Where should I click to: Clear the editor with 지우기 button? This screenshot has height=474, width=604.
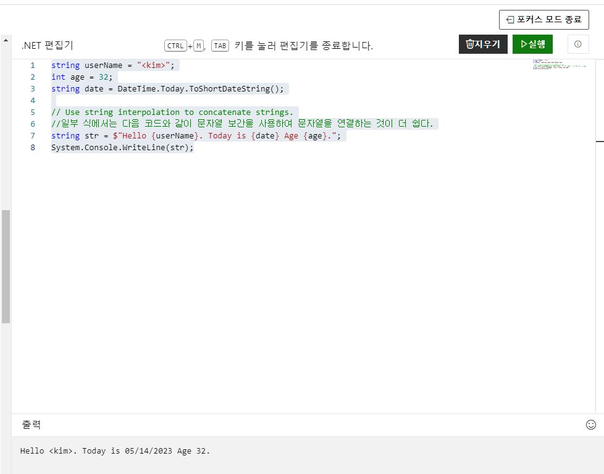point(483,44)
